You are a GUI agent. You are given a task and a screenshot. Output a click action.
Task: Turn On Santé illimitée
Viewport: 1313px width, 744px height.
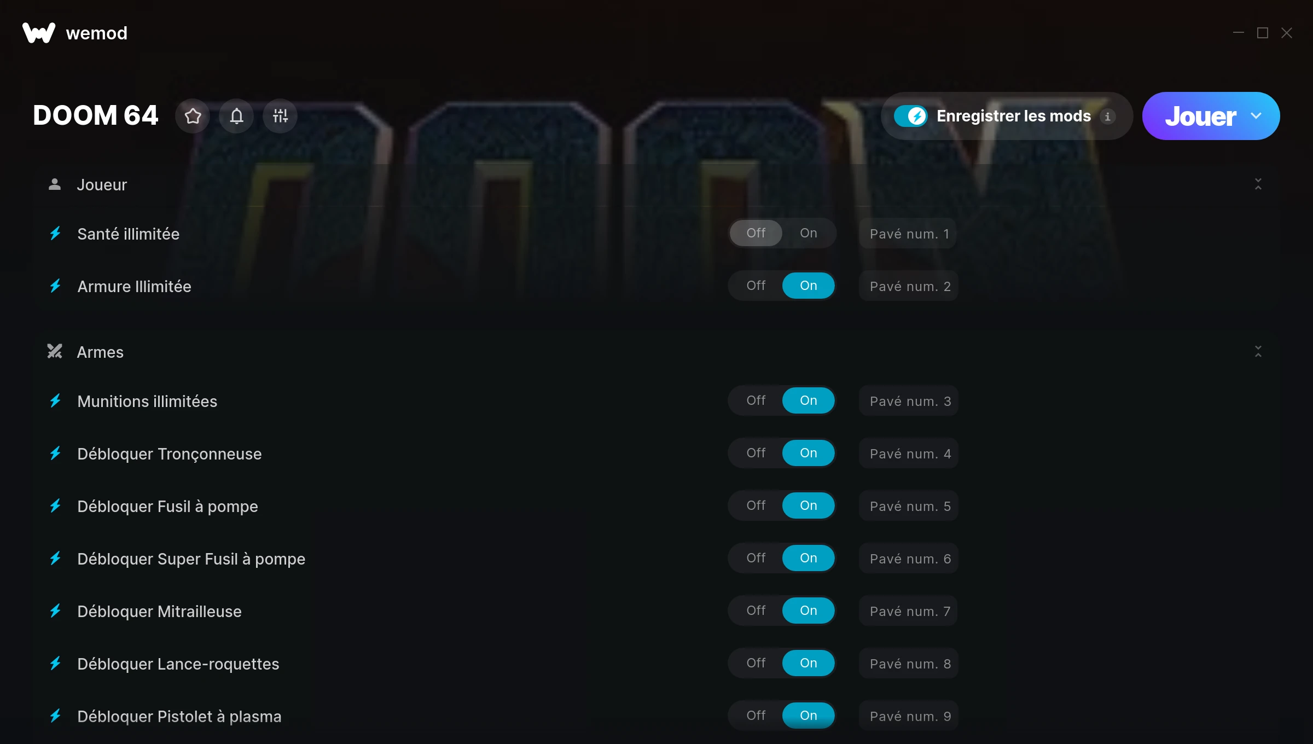click(x=808, y=233)
